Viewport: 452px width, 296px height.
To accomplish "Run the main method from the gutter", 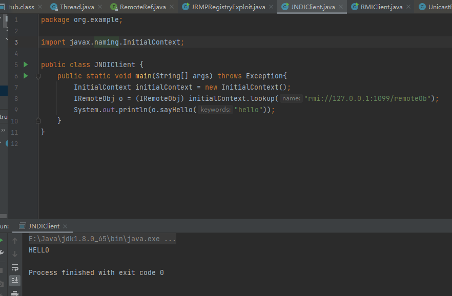I will [x=26, y=76].
